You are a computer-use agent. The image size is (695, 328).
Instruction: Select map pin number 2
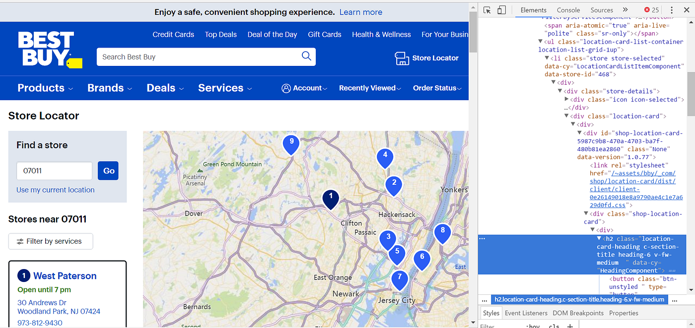tap(394, 185)
